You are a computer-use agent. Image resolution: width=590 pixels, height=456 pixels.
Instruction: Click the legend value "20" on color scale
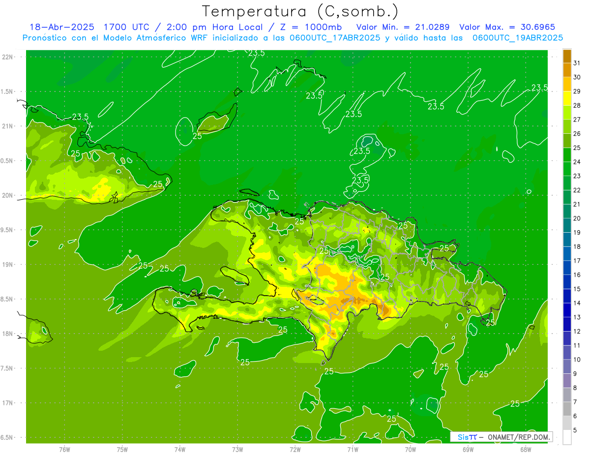click(577, 218)
